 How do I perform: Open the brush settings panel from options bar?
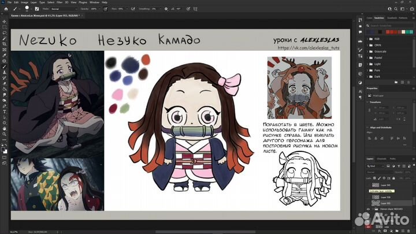37,9
